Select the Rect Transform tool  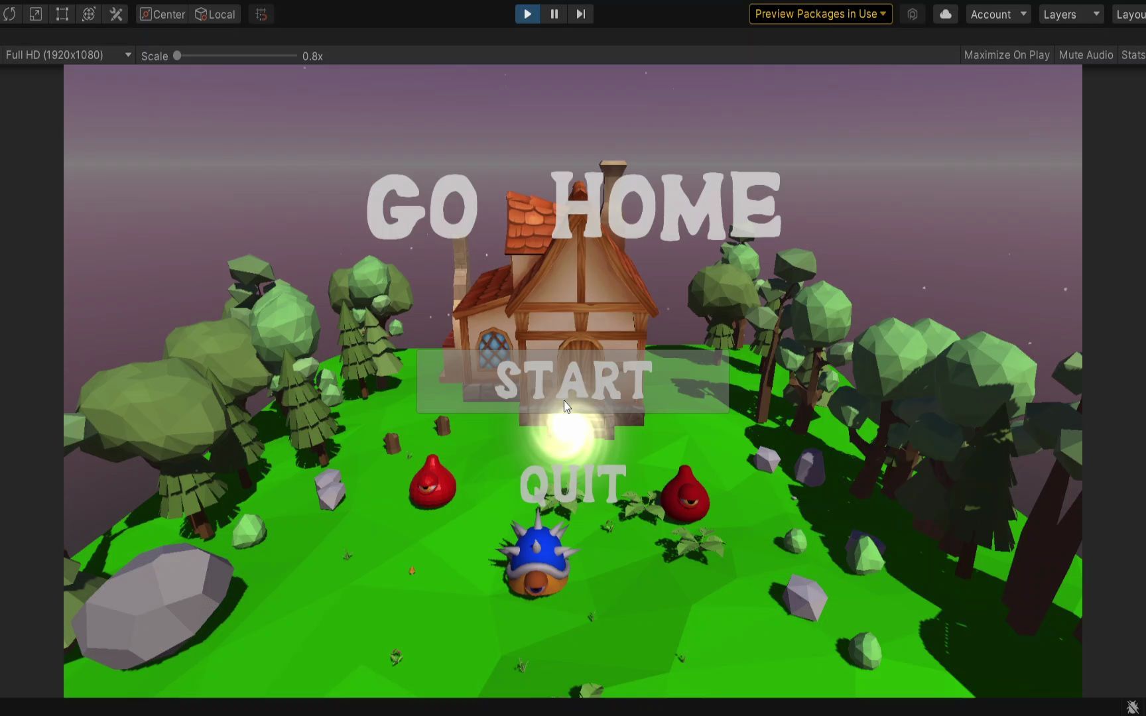62,14
